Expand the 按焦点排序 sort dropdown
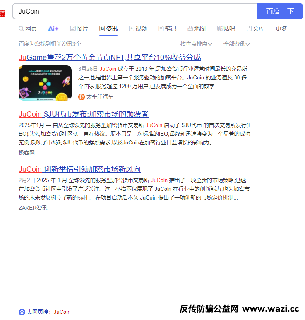Screen dimensions: 305x320 tap(196, 44)
